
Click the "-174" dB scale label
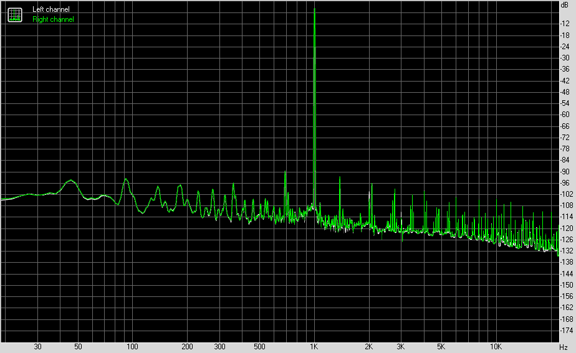point(566,331)
